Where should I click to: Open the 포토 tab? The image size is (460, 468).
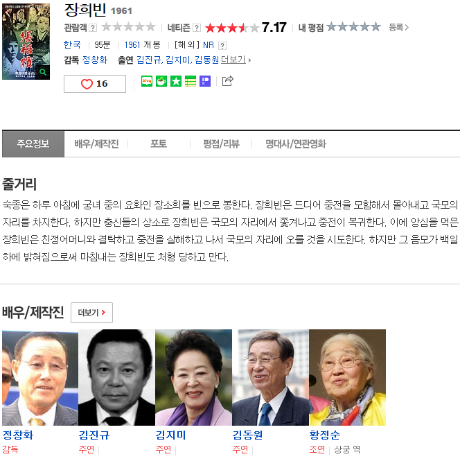pyautogui.click(x=159, y=144)
